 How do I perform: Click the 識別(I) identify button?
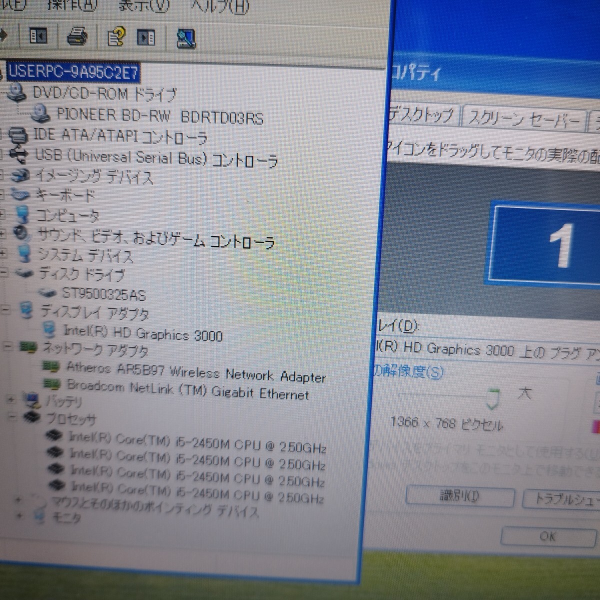tap(460, 496)
